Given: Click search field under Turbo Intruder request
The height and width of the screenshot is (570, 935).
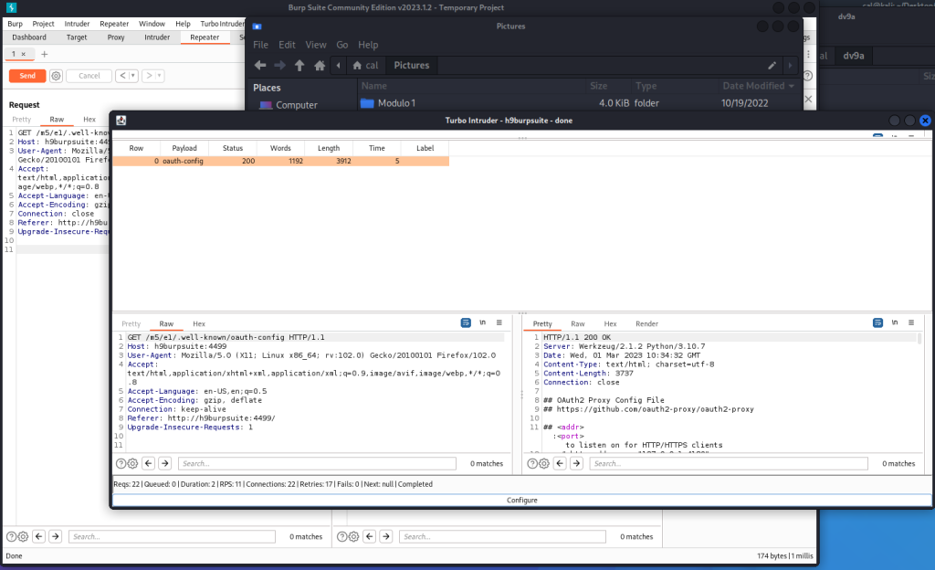Looking at the screenshot, I should coord(317,463).
